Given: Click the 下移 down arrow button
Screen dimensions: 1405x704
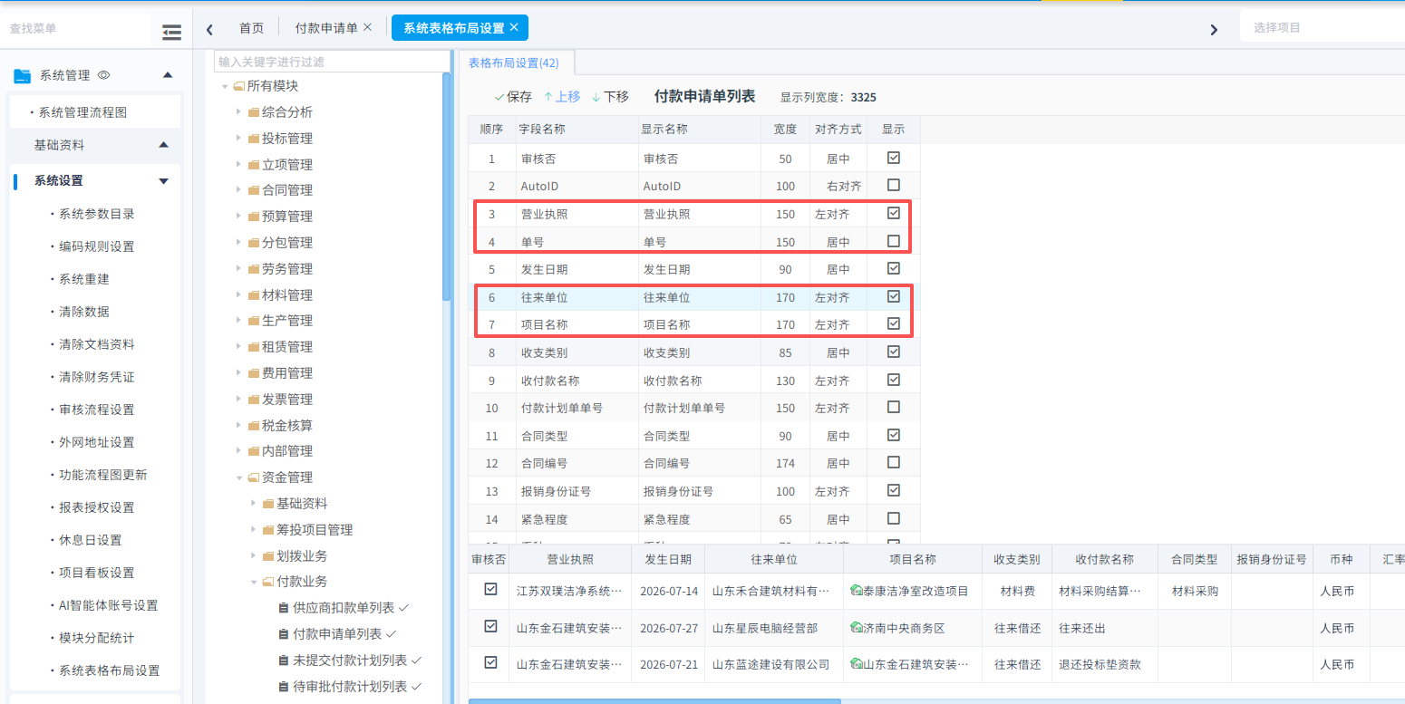Looking at the screenshot, I should [610, 96].
